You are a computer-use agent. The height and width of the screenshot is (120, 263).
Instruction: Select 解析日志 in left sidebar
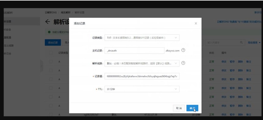(8, 54)
